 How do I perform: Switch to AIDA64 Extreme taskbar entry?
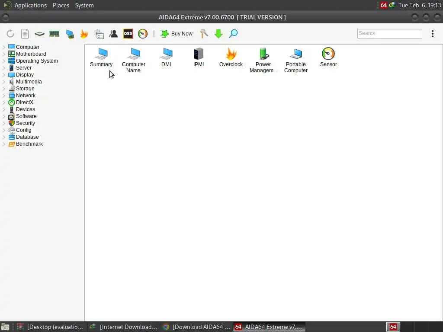269,327
